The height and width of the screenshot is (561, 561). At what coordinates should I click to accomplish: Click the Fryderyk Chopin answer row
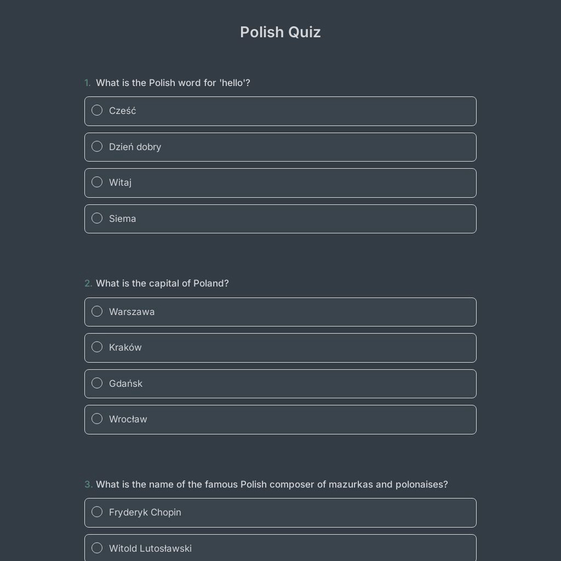tap(280, 512)
